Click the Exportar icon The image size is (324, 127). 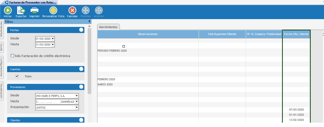click(x=21, y=10)
